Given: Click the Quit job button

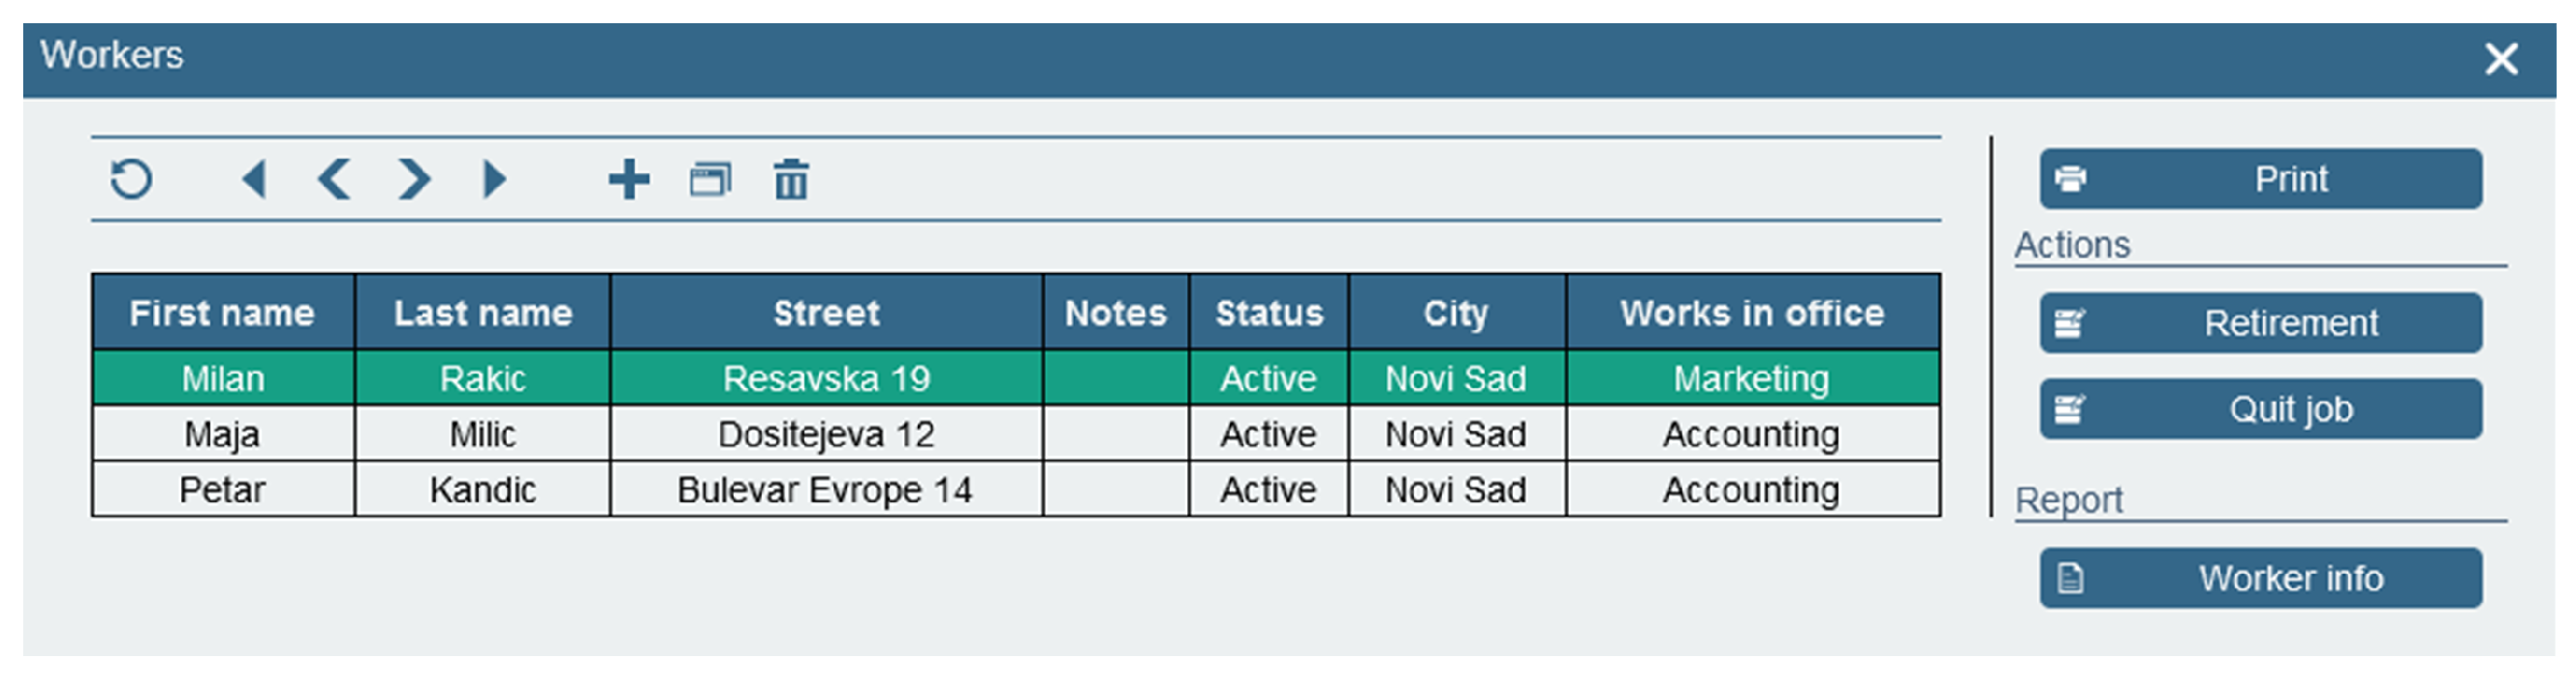Looking at the screenshot, I should 2260,408.
